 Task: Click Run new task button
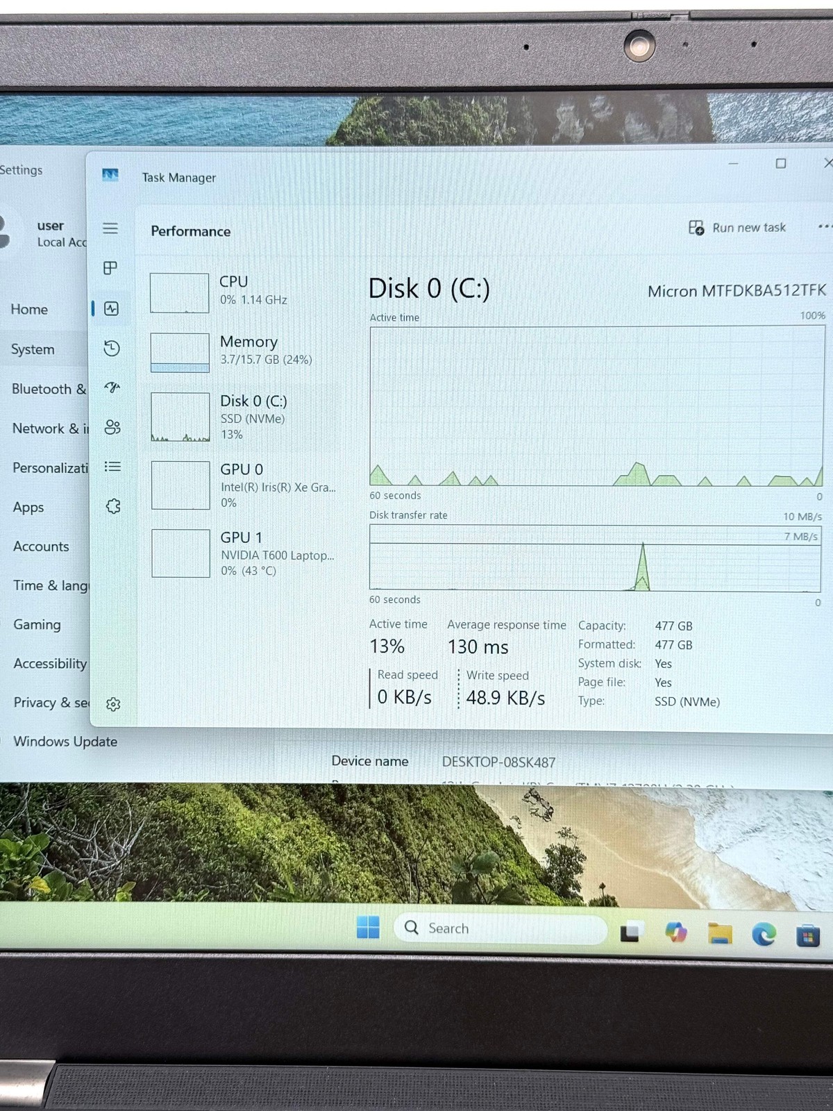point(737,227)
